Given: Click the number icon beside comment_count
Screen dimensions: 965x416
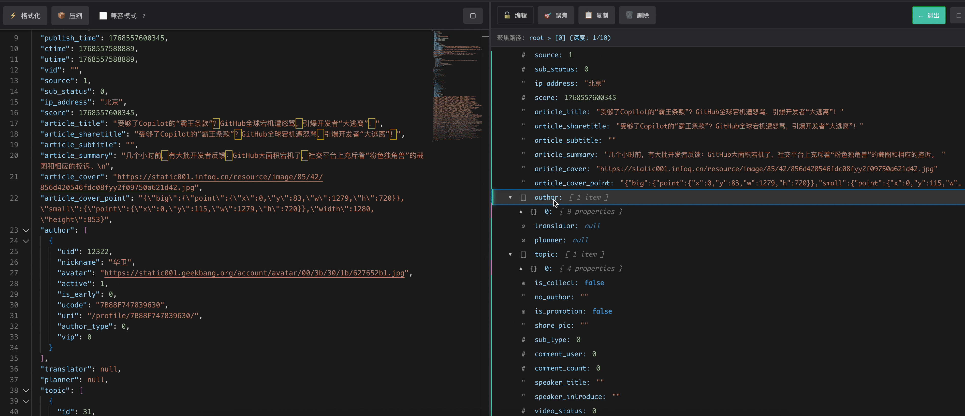Looking at the screenshot, I should tap(523, 368).
